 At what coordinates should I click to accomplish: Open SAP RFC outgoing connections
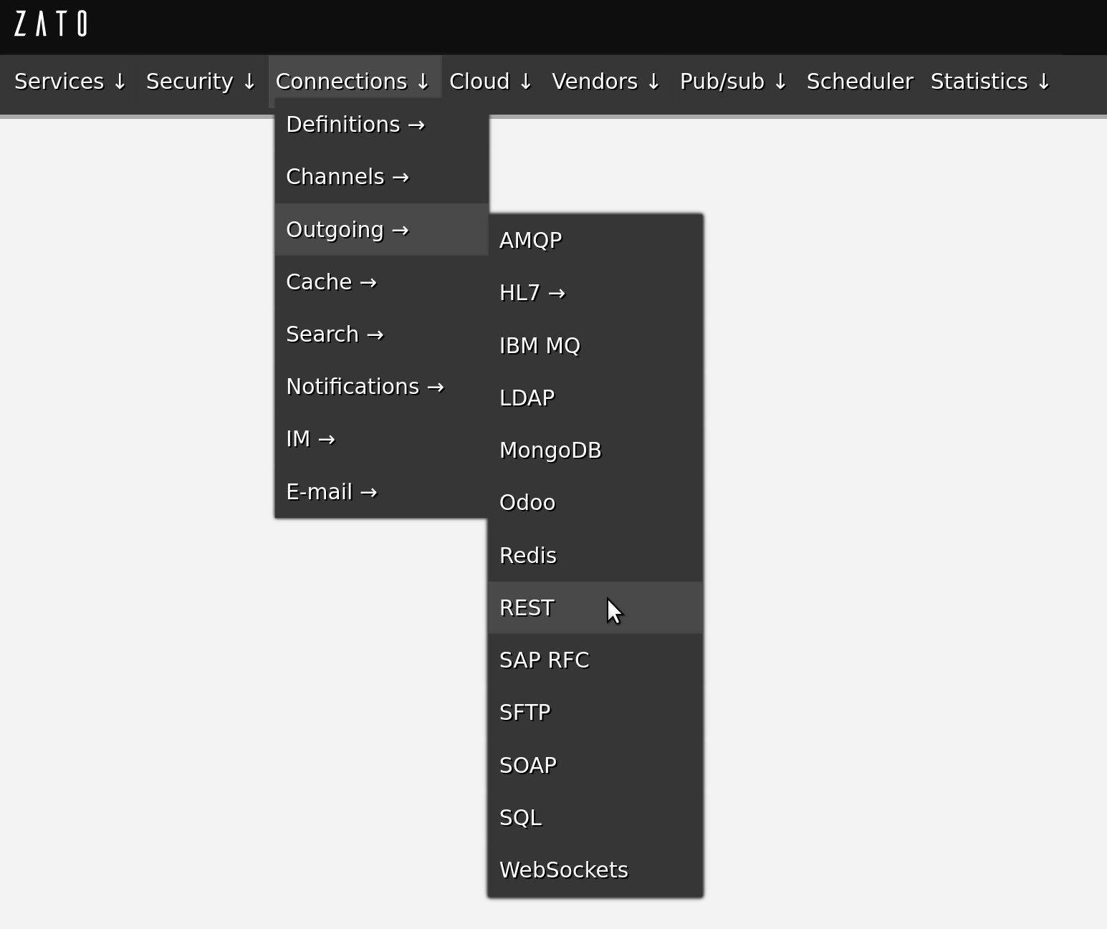click(x=544, y=660)
